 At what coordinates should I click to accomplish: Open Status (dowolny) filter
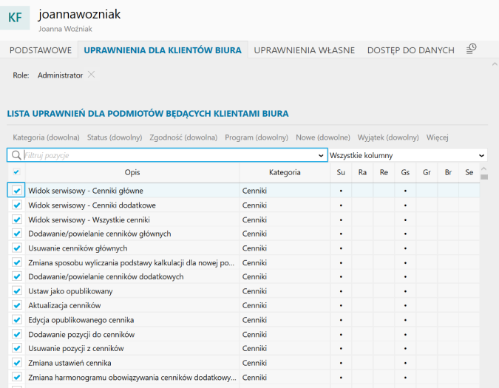tap(115, 137)
